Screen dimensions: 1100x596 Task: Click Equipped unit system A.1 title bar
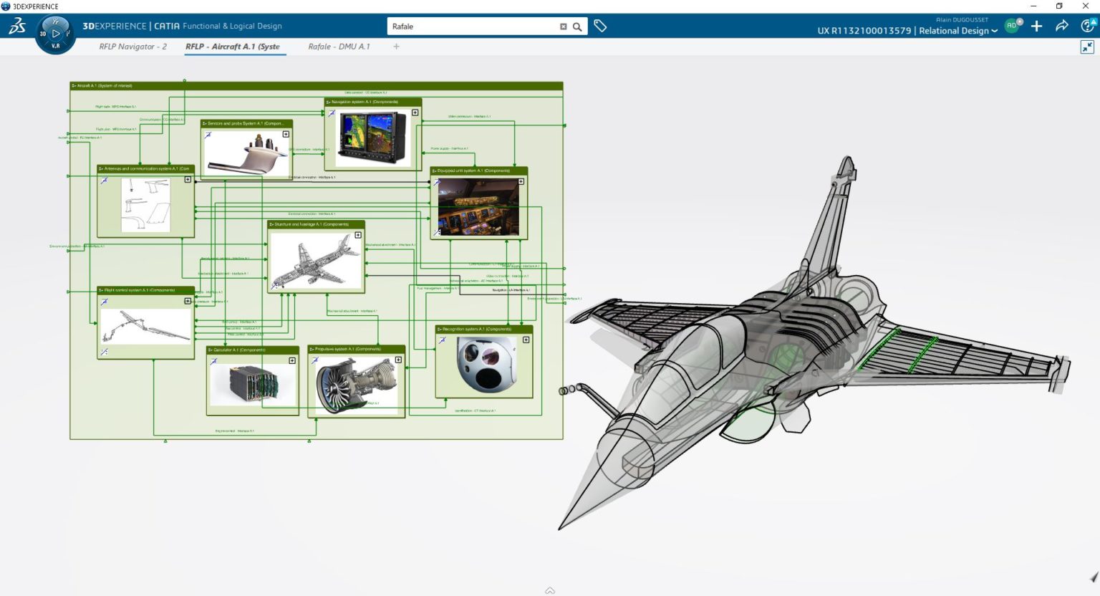pos(478,170)
